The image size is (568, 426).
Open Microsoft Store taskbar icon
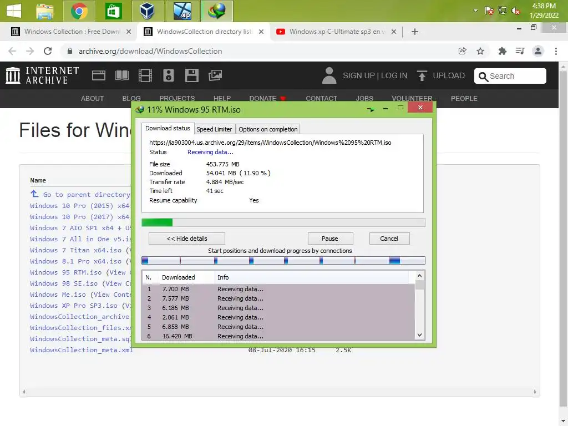coord(113,11)
